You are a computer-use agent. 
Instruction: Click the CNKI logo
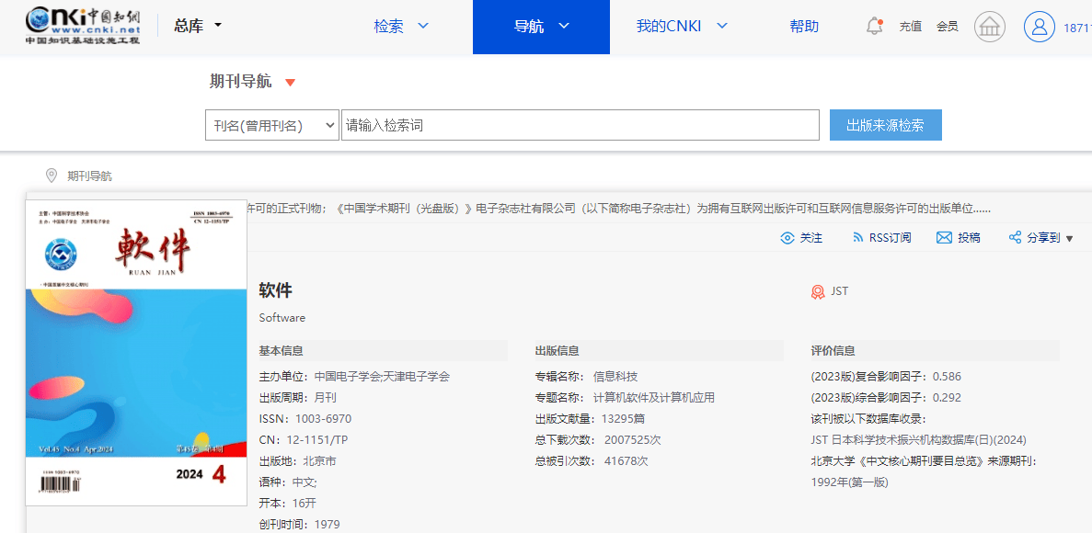82,27
